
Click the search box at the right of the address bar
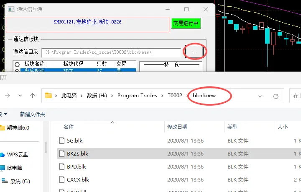(x=295, y=96)
